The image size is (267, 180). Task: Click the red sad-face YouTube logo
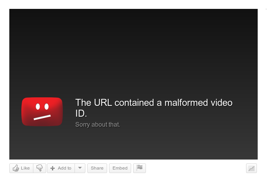click(42, 112)
